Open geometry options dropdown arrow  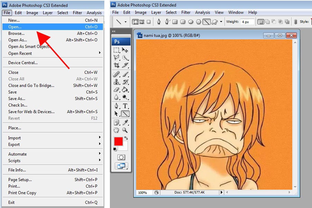coord(221,22)
